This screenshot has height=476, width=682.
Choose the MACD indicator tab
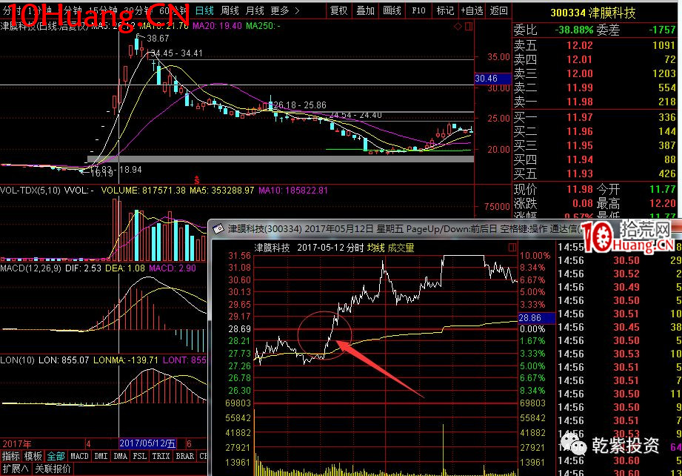click(79, 456)
